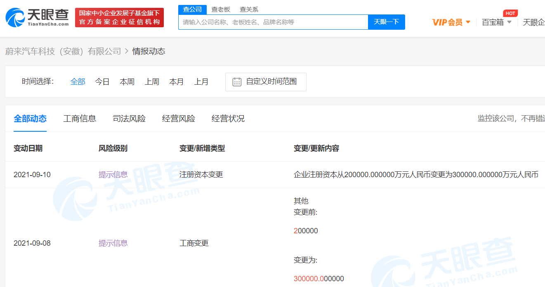This screenshot has width=545, height=287.
Task: Click the TianYanCha logo icon
Action: point(15,17)
